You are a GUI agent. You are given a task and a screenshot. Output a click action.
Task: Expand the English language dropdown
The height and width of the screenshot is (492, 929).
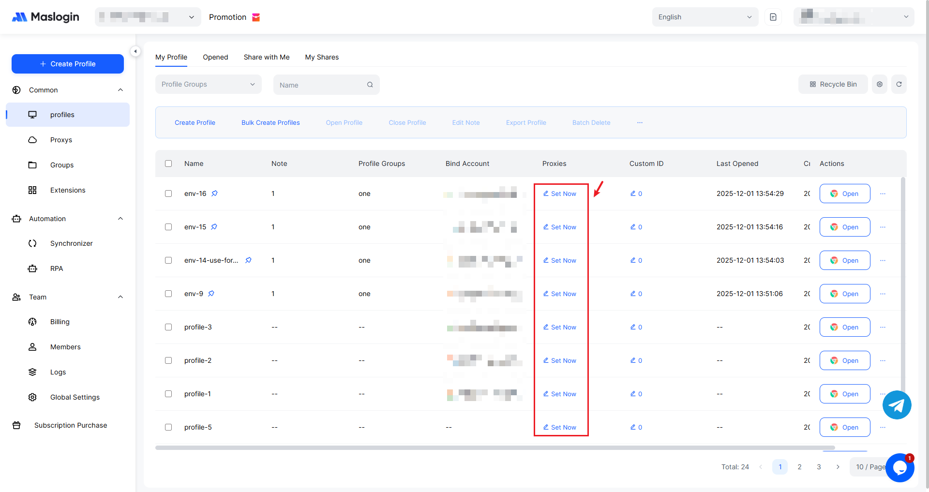(x=704, y=17)
